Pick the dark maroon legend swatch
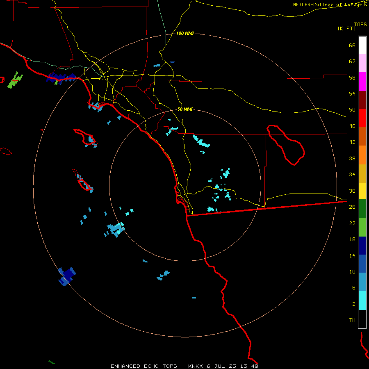 tap(362, 100)
